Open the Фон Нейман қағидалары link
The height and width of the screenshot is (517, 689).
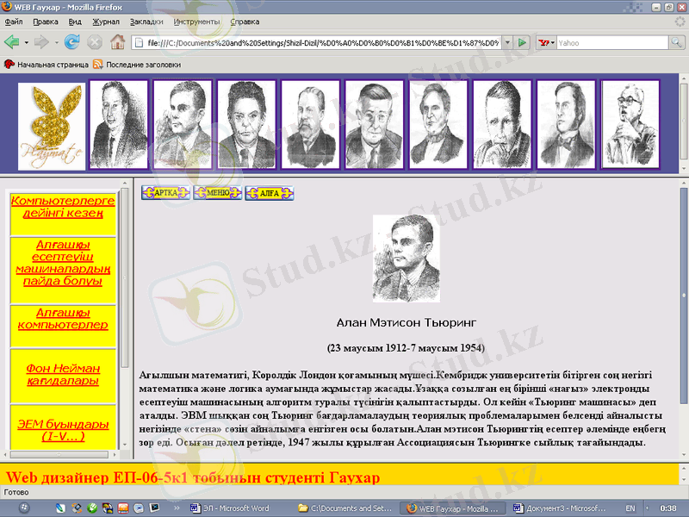click(63, 375)
